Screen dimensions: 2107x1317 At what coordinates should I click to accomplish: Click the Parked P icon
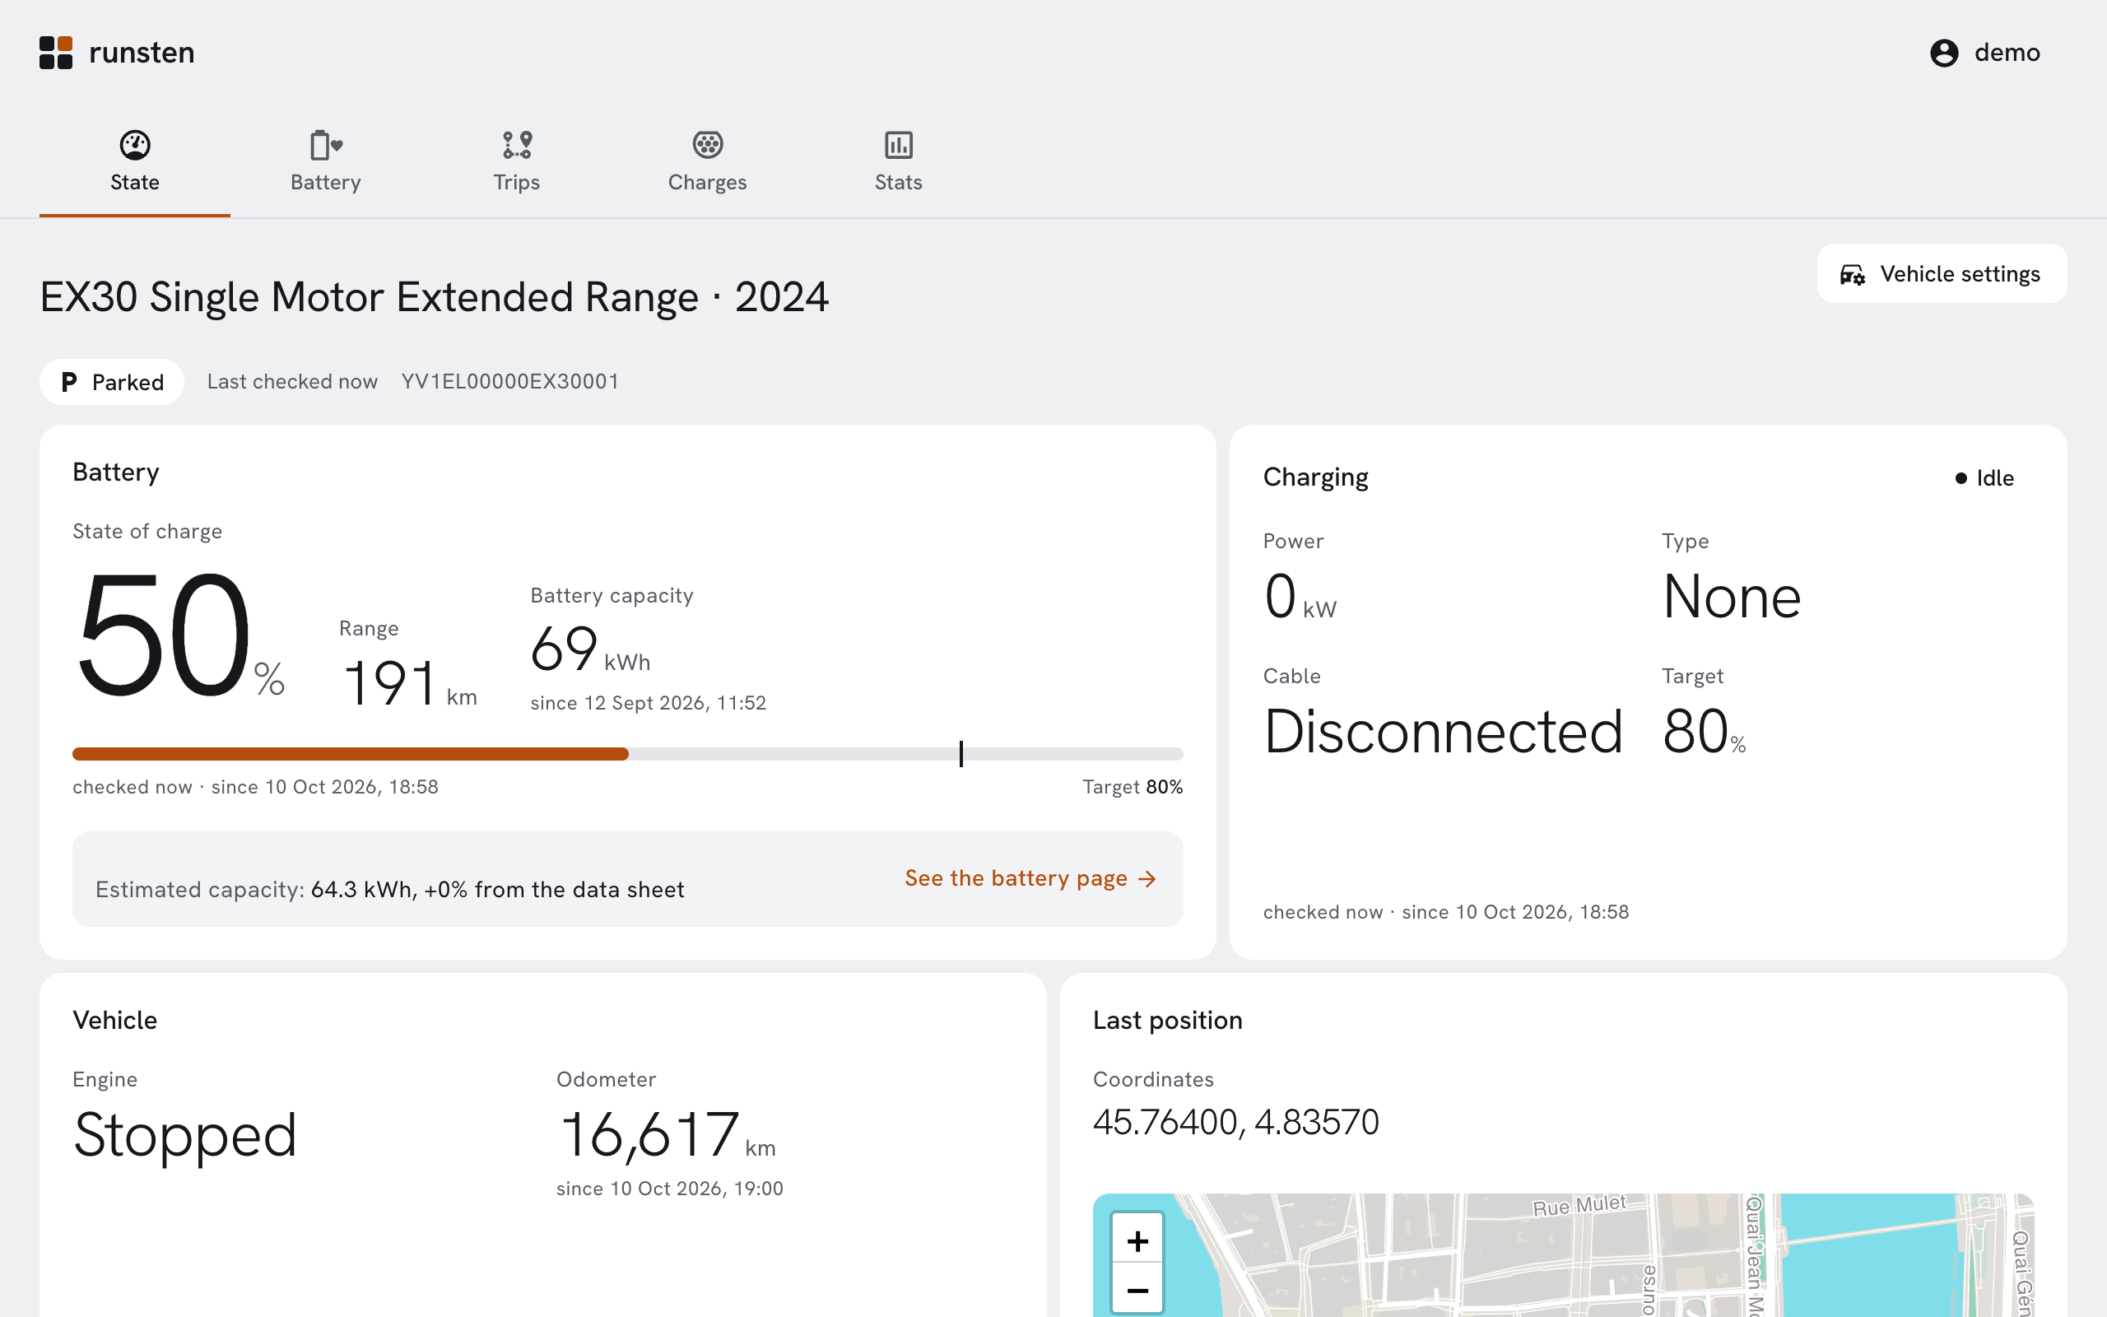coord(70,381)
